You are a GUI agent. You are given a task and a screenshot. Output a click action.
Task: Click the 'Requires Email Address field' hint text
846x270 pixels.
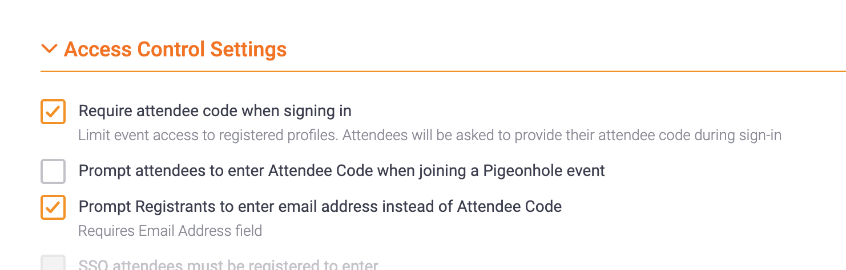click(x=170, y=231)
